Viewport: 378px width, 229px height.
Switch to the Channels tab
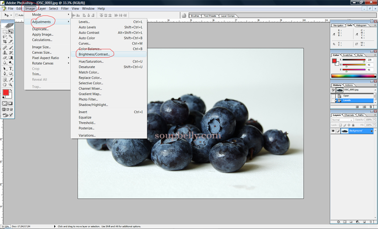pyautogui.click(x=349, y=115)
